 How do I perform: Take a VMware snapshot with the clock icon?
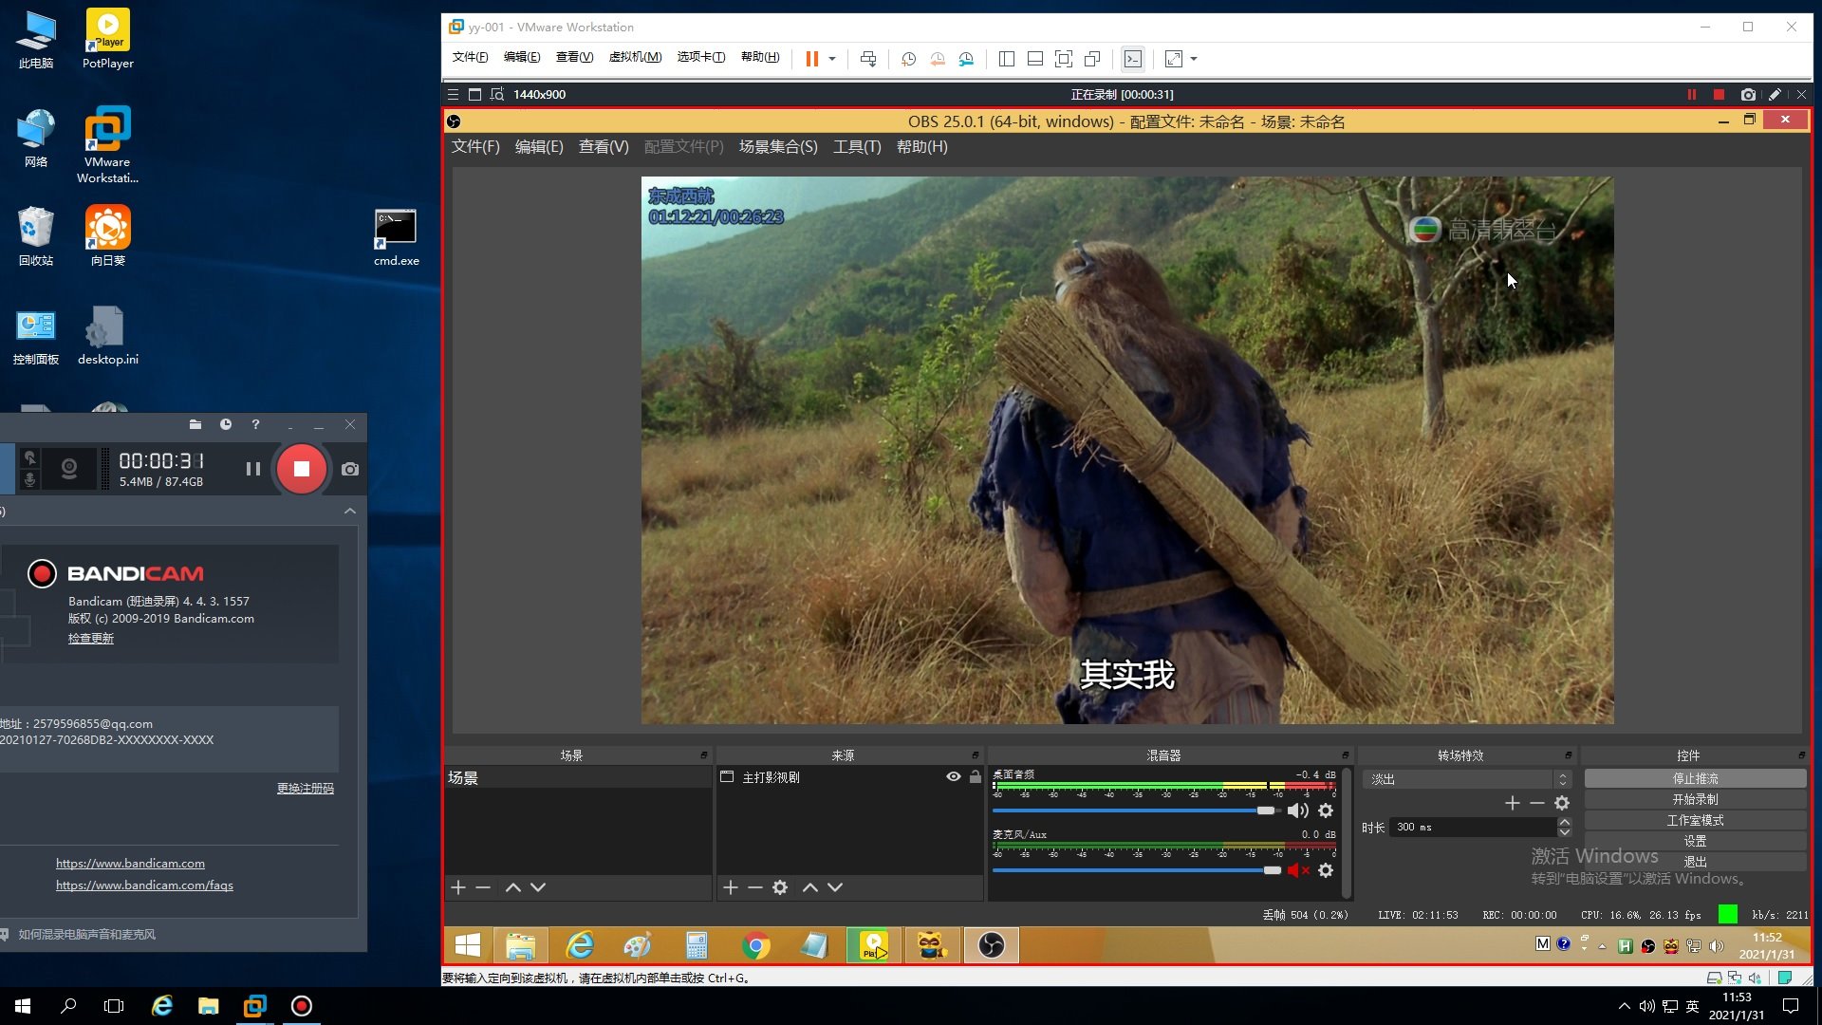point(908,59)
